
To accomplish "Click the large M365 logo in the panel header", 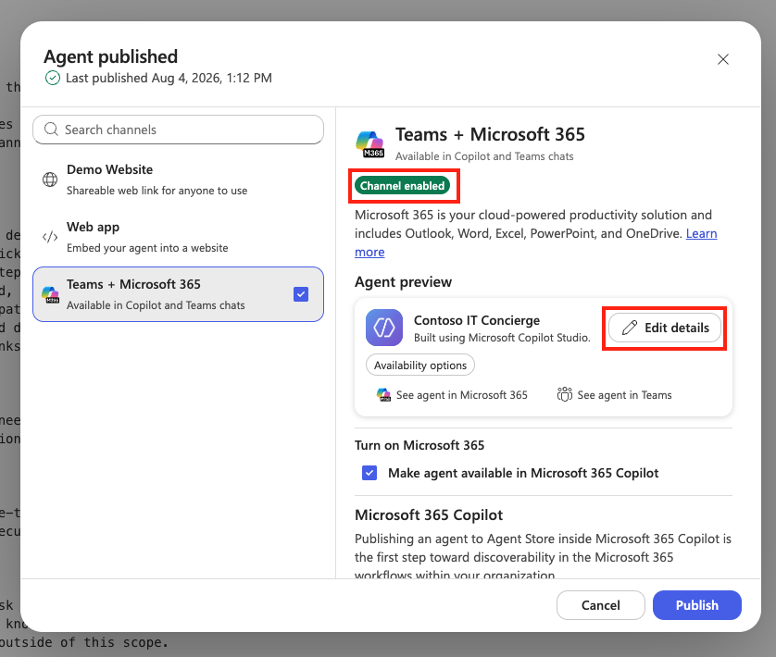I will tap(369, 144).
